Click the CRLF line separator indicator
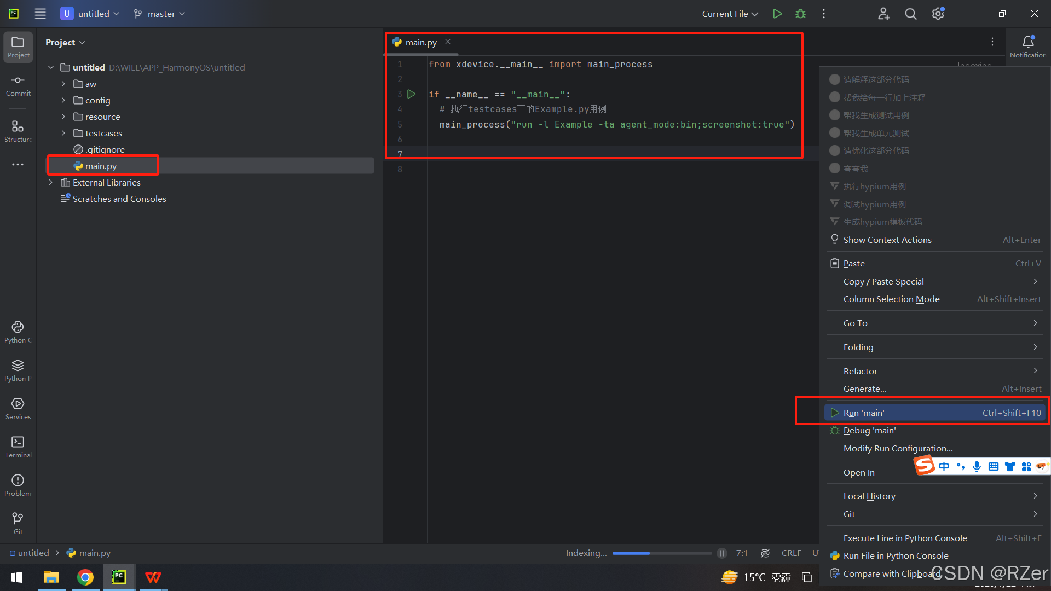Viewport: 1051px width, 591px height. point(791,553)
